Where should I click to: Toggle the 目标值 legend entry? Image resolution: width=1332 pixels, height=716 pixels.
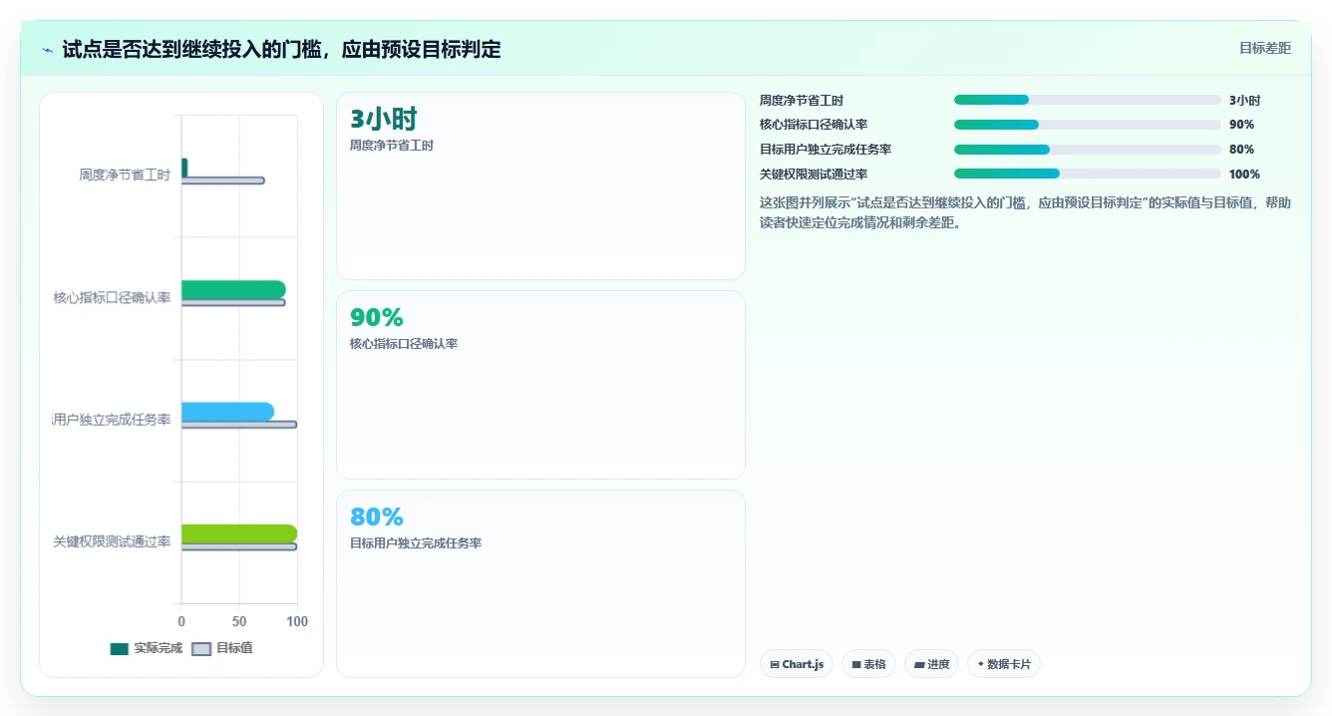click(x=221, y=648)
